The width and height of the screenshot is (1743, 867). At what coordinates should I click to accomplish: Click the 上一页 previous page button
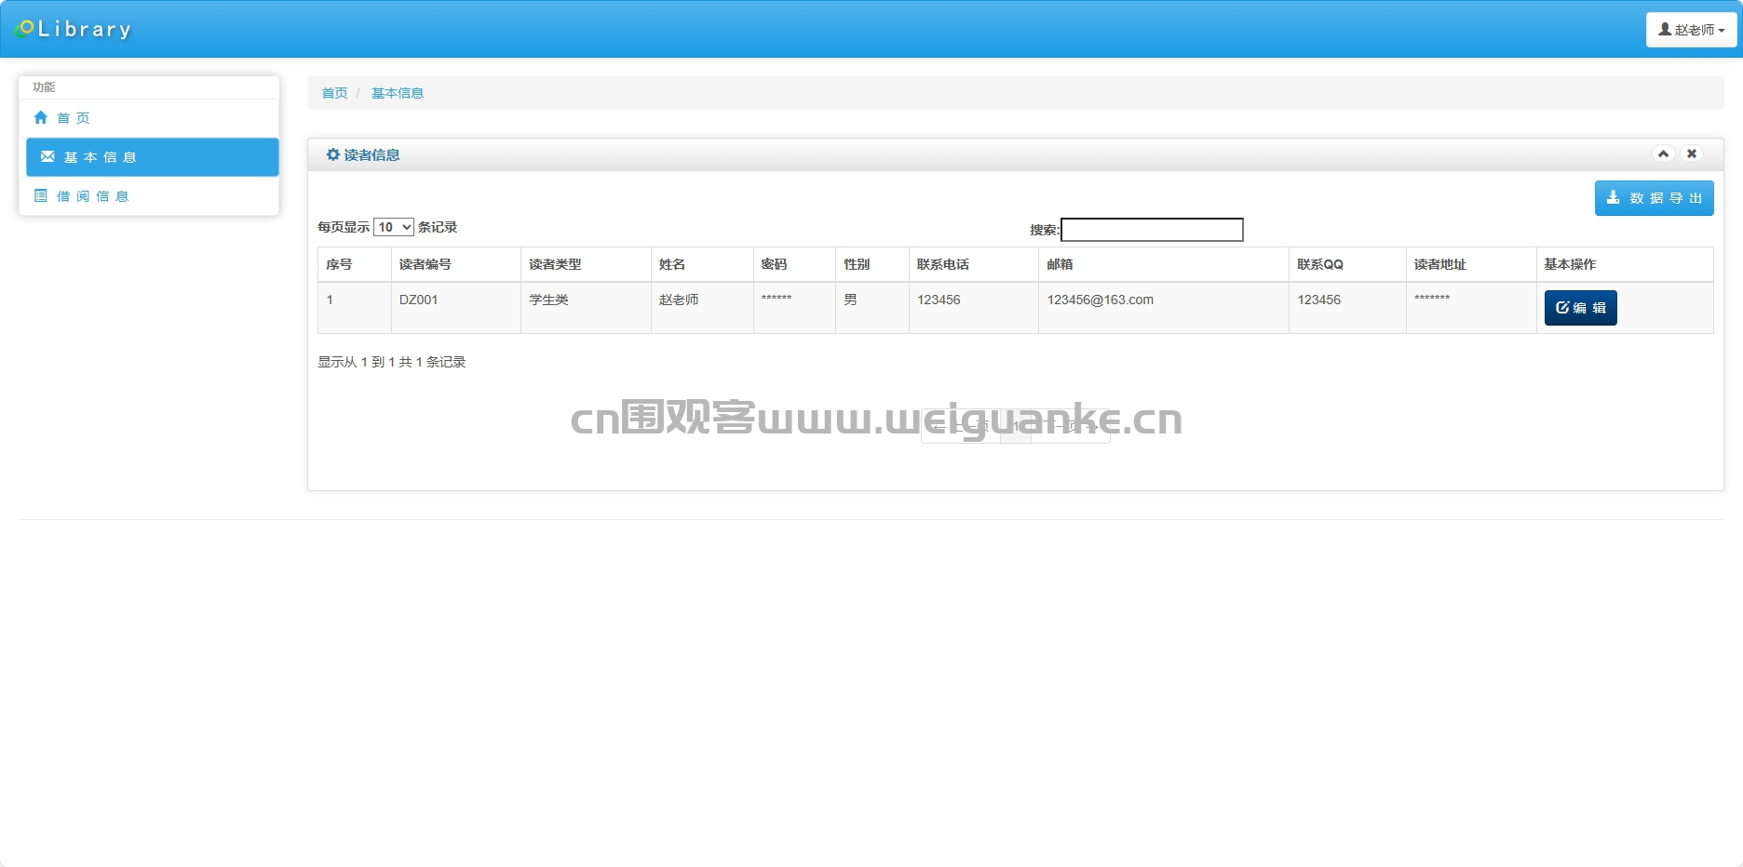[x=961, y=427]
